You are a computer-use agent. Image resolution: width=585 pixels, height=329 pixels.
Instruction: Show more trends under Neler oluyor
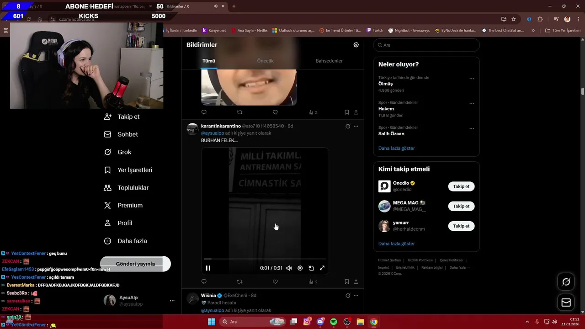[x=396, y=148]
